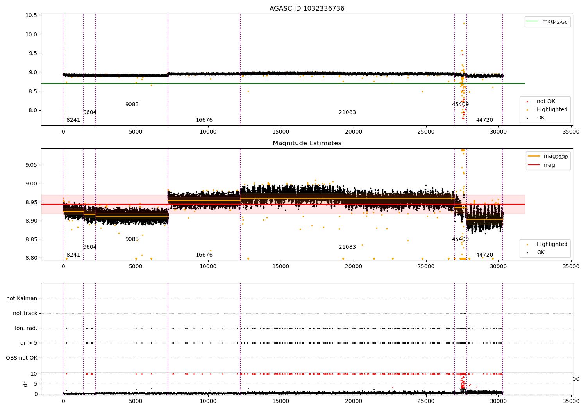586x410 pixels.
Task: Click y-axis tick 8.90 in the middle plot
Action: pos(31,221)
